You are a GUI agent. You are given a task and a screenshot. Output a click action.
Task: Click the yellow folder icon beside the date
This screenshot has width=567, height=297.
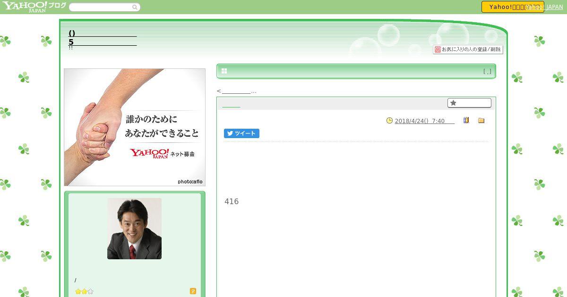pos(481,121)
